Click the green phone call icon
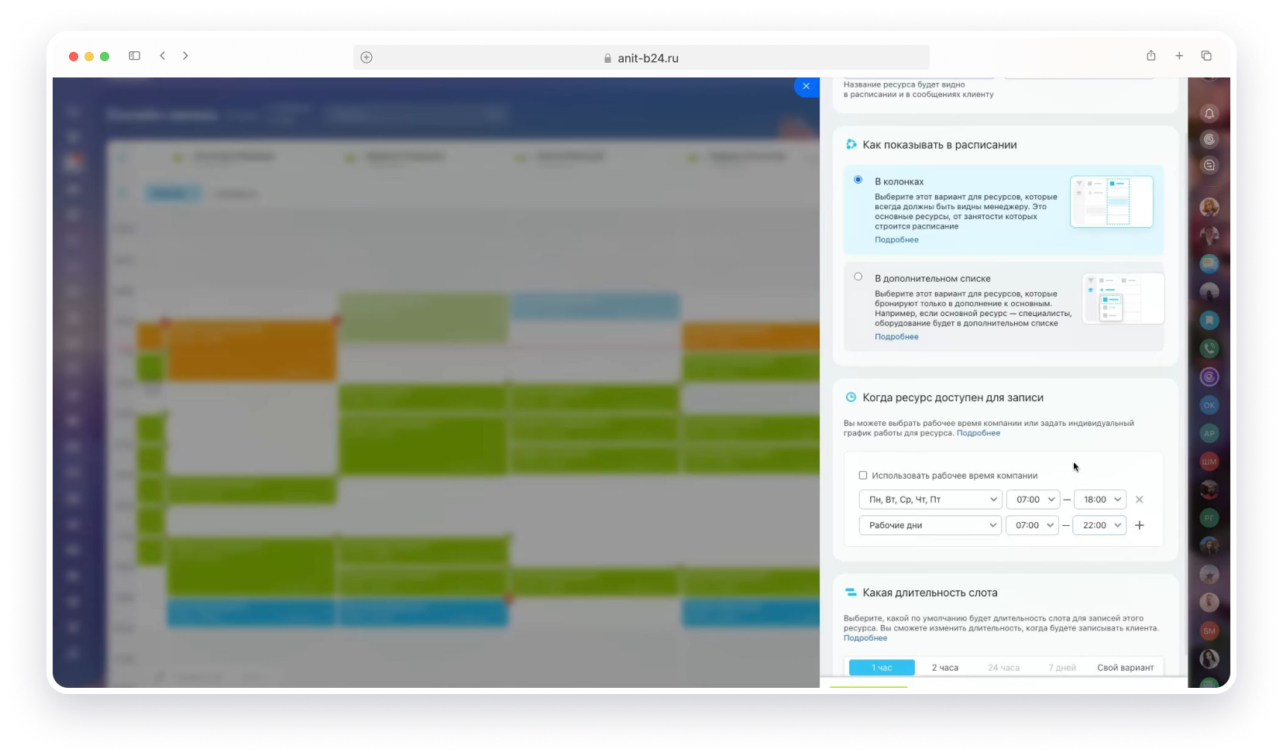 (1209, 349)
